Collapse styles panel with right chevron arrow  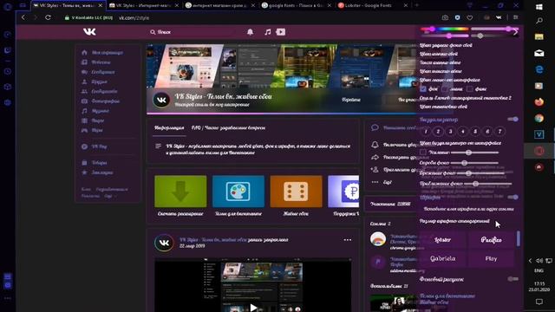(x=515, y=32)
